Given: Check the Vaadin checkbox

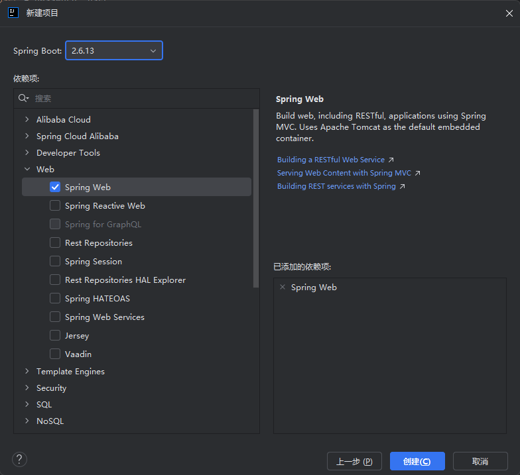Looking at the screenshot, I should 55,354.
